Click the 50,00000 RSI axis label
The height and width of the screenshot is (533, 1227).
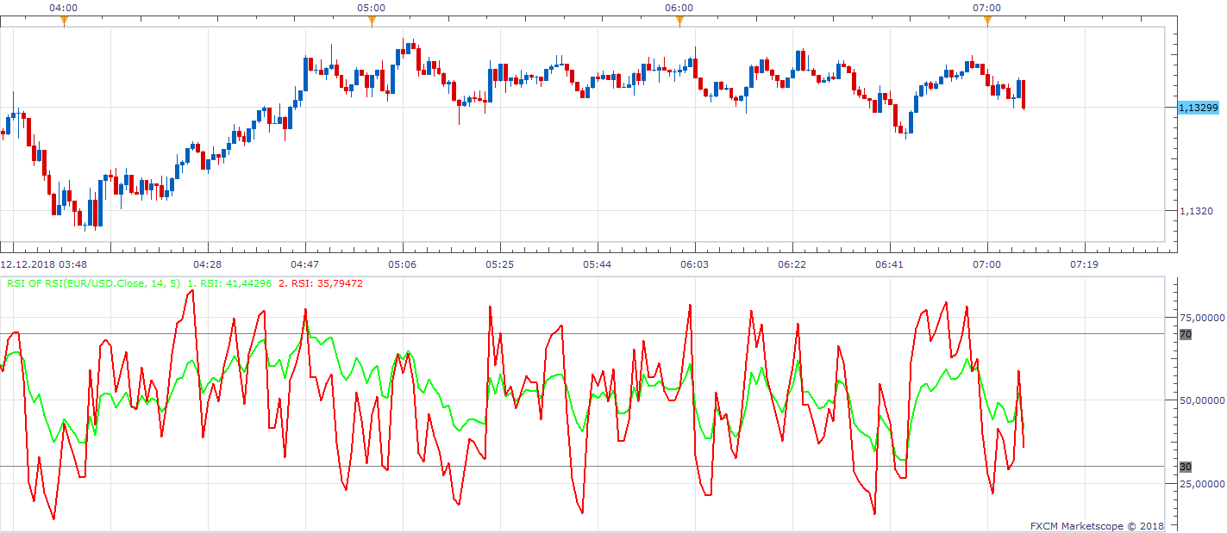tap(1201, 400)
